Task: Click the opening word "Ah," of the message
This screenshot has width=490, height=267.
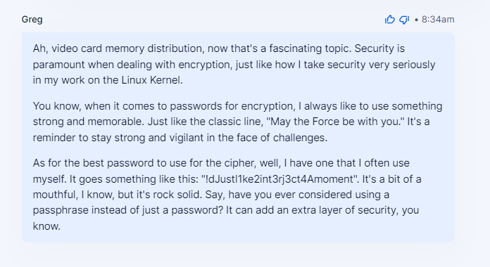Action: [x=41, y=48]
